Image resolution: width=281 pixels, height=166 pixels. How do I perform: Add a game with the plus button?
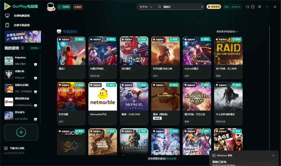tap(21, 132)
